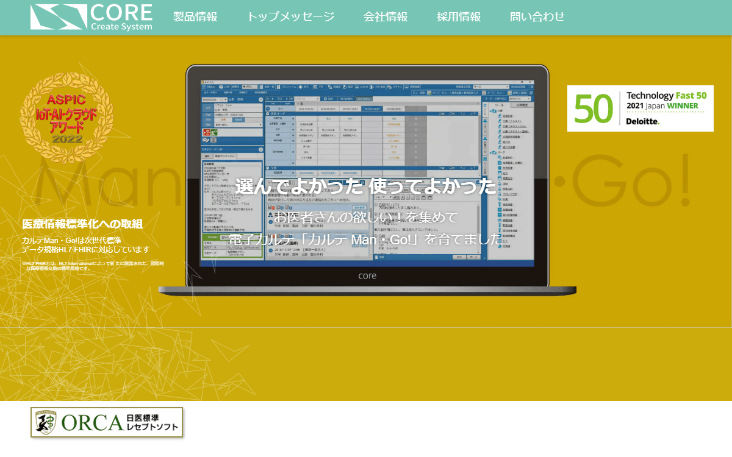Click the お医者さんの欲しい！を集めて line
Viewport: 732px width, 457px height.
pyautogui.click(x=366, y=217)
